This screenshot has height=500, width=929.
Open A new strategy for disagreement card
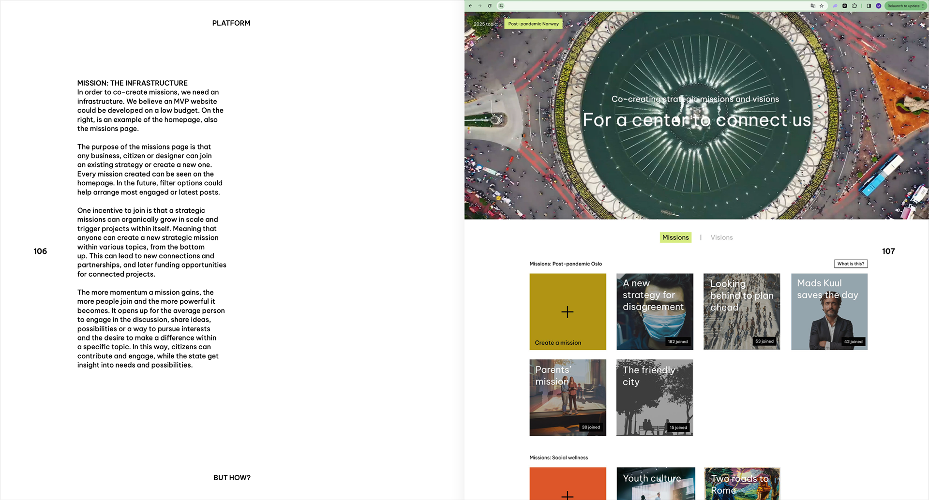[655, 311]
